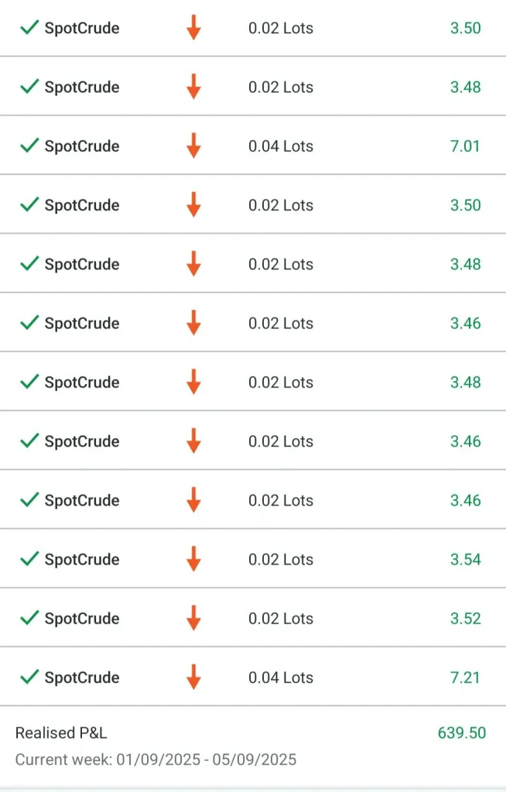Select the 3.54 profit amount
The height and width of the screenshot is (792, 506).
click(x=465, y=560)
